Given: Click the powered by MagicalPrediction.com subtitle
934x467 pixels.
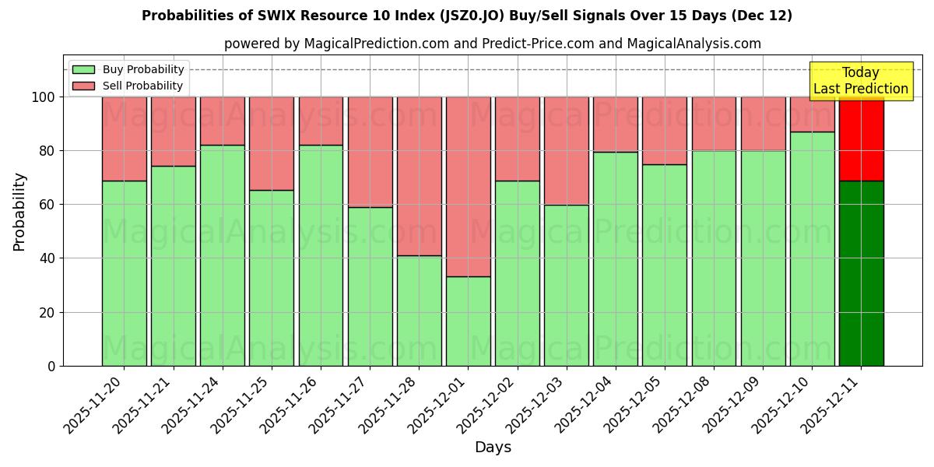Looking at the screenshot, I should 493,44.
